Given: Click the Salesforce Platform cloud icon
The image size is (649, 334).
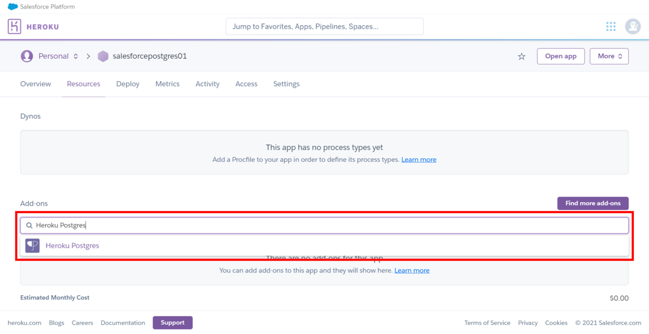Looking at the screenshot, I should 13,6.
